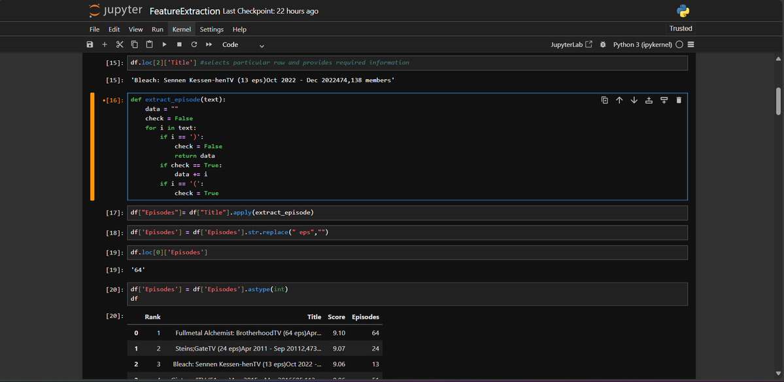Paste cell from the clipboard icon

click(149, 44)
